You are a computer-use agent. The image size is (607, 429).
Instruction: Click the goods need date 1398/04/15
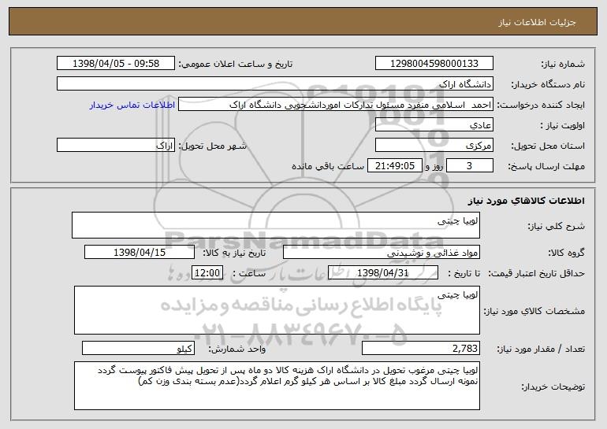tap(140, 253)
